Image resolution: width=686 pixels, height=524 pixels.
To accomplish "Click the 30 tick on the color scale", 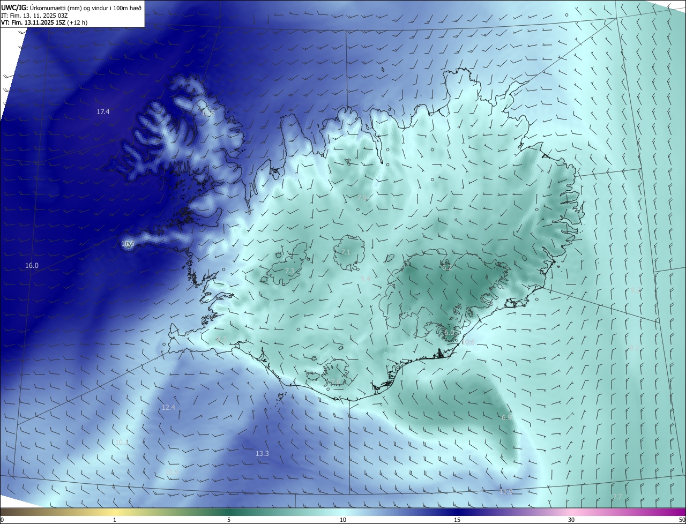I will (x=571, y=520).
